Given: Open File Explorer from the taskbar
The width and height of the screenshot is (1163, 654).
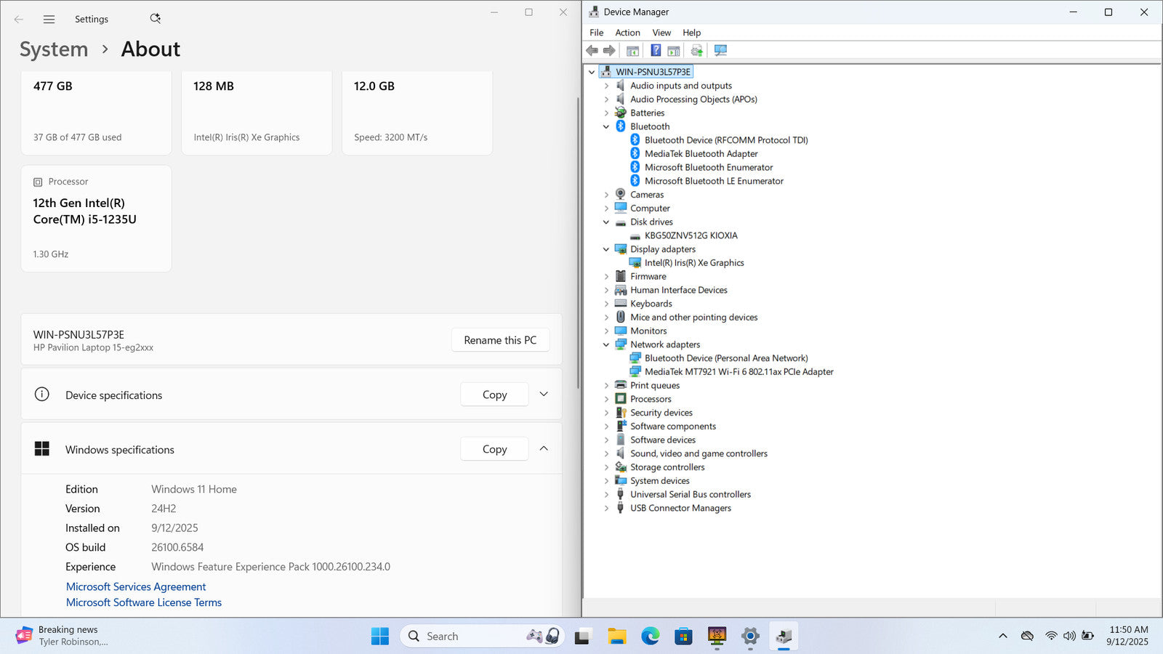Looking at the screenshot, I should coord(616,637).
